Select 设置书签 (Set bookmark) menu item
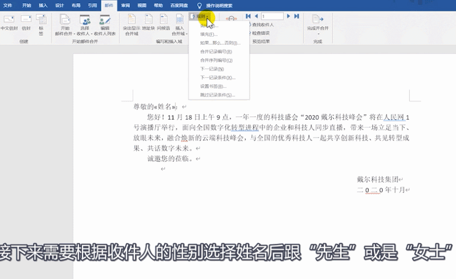456x279 pixels. click(x=213, y=86)
